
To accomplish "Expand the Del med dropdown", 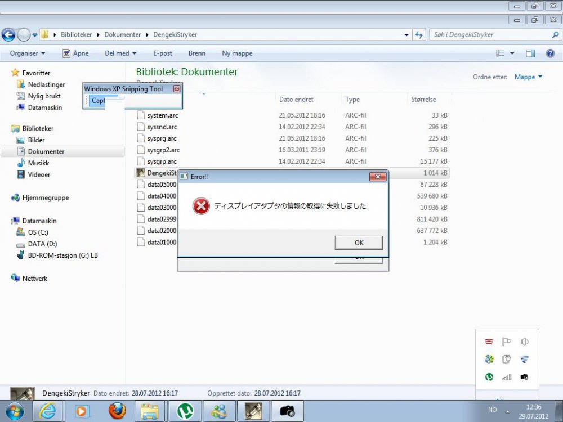I will tap(120, 53).
